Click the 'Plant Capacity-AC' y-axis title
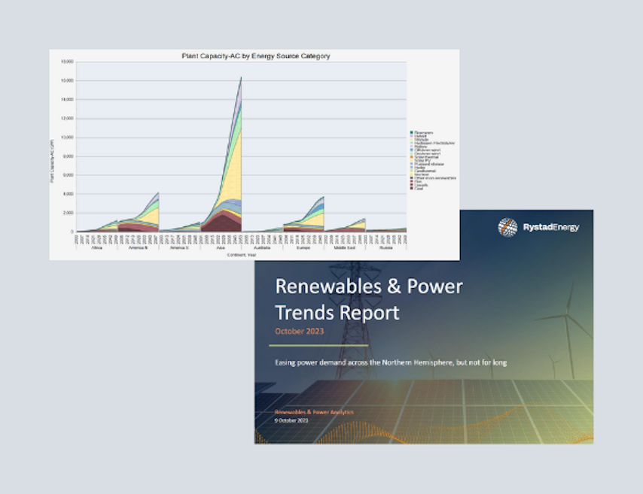The height and width of the screenshot is (494, 643). pos(52,161)
